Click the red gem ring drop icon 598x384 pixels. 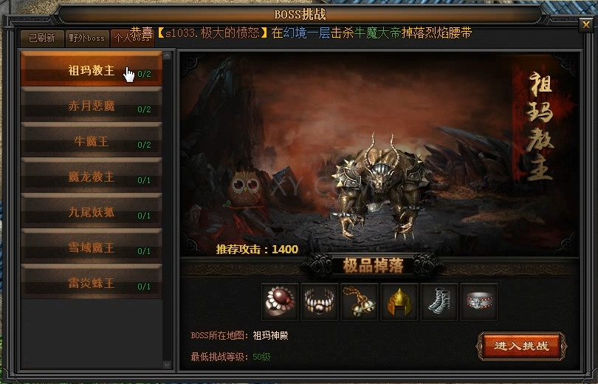click(x=280, y=301)
